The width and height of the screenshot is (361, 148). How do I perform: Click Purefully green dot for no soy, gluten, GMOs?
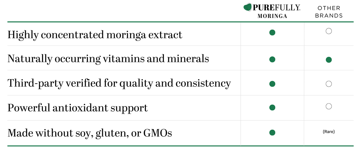(x=272, y=132)
